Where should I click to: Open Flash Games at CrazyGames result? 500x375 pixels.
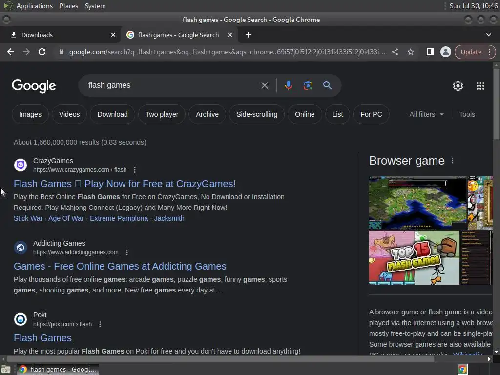[x=125, y=184]
